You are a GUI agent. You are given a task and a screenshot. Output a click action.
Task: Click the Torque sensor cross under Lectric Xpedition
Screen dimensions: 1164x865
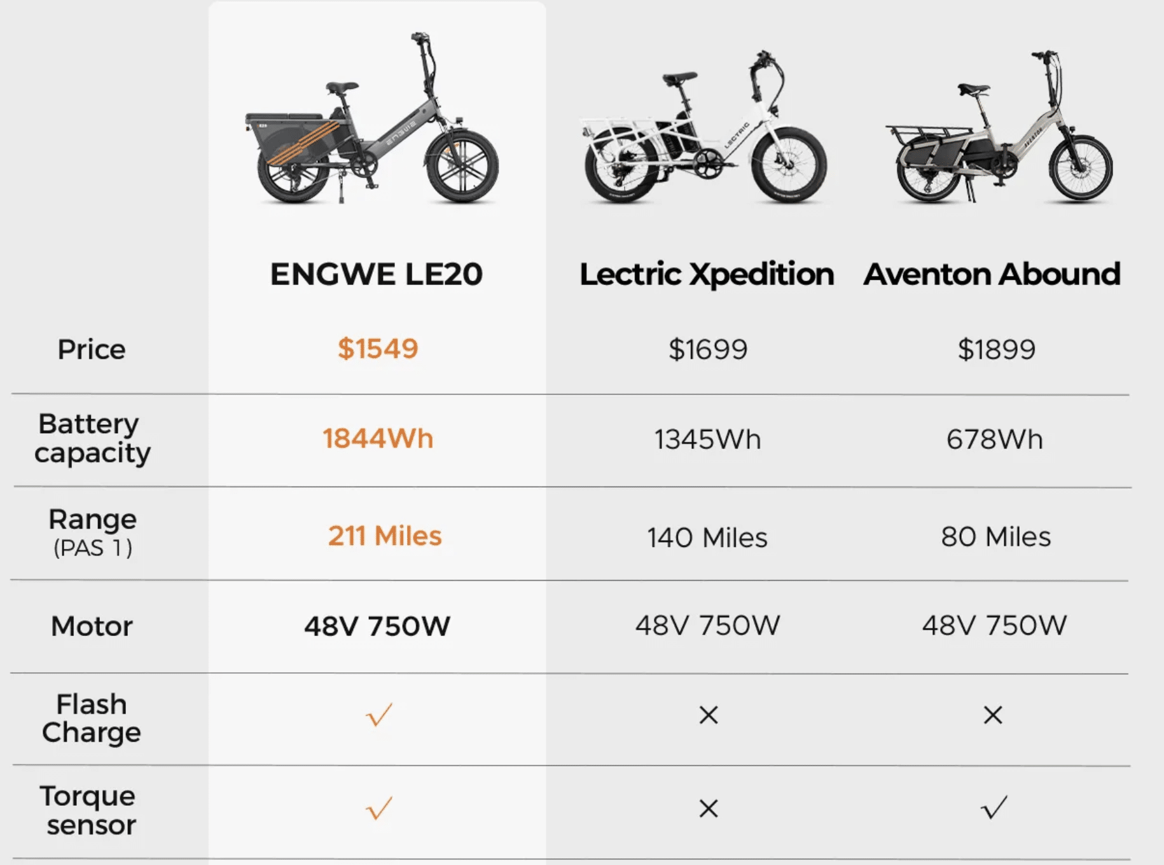[708, 809]
